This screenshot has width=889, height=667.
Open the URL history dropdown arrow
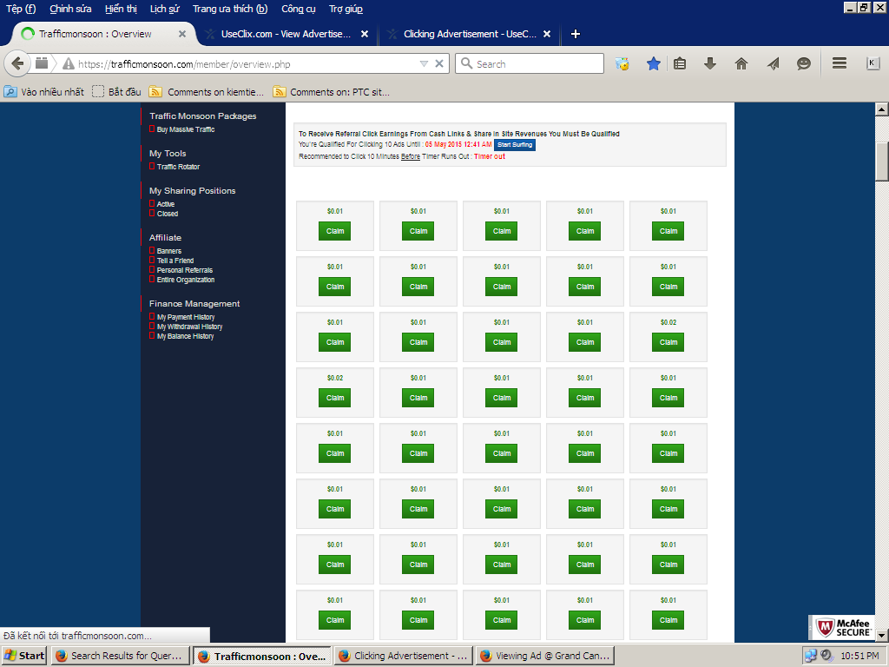pyautogui.click(x=424, y=63)
